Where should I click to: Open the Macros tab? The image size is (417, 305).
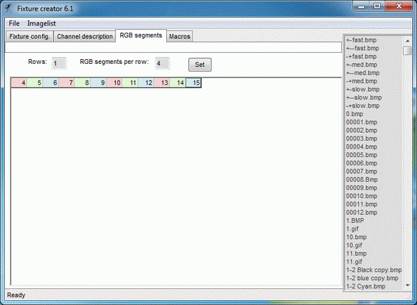pos(179,36)
